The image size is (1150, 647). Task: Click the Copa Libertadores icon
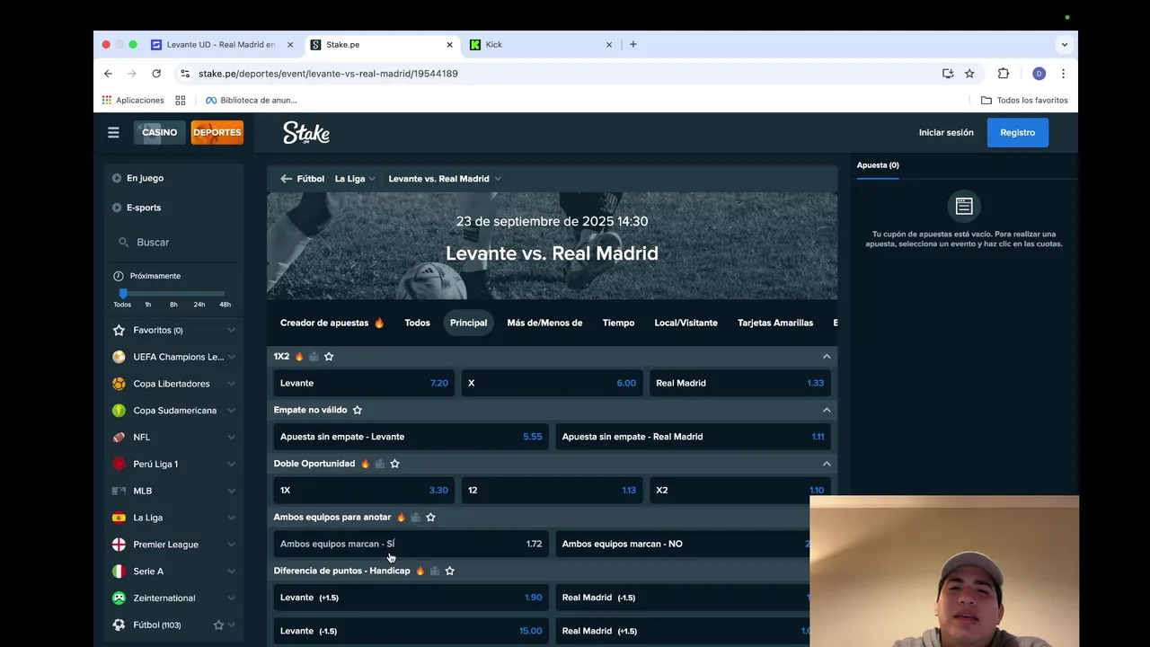coord(119,384)
